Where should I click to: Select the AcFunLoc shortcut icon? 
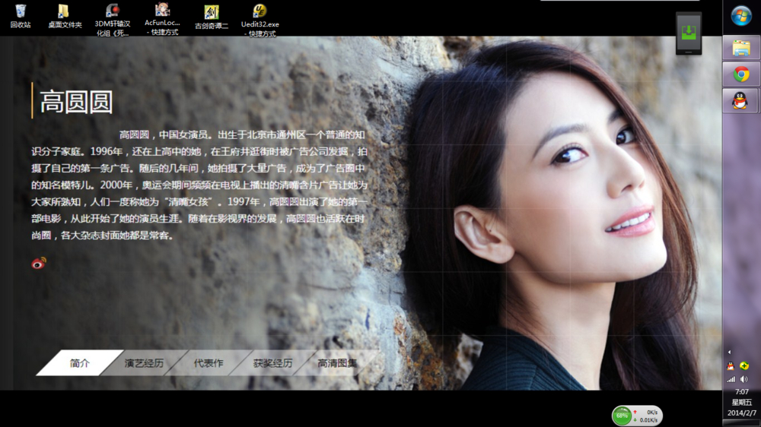tap(162, 20)
